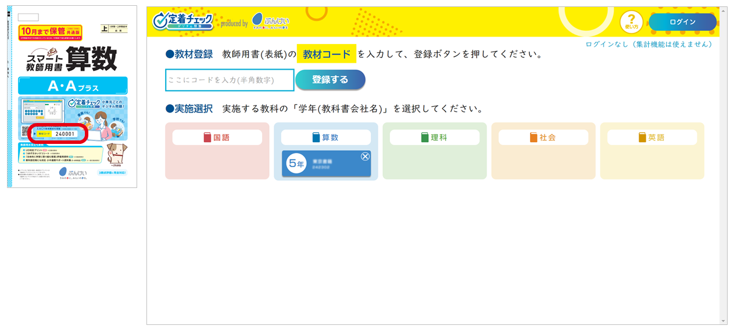Click the green 理科 book icon
The width and height of the screenshot is (734, 329).
point(425,138)
